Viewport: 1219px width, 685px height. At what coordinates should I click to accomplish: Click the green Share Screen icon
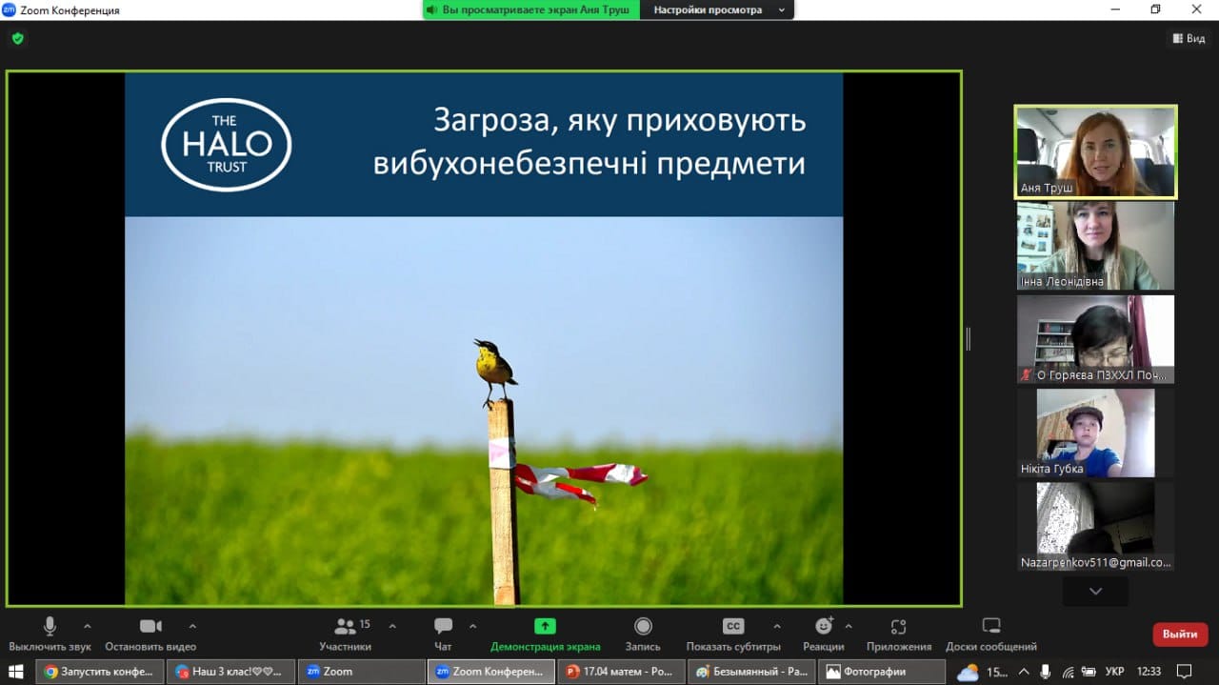tap(545, 627)
